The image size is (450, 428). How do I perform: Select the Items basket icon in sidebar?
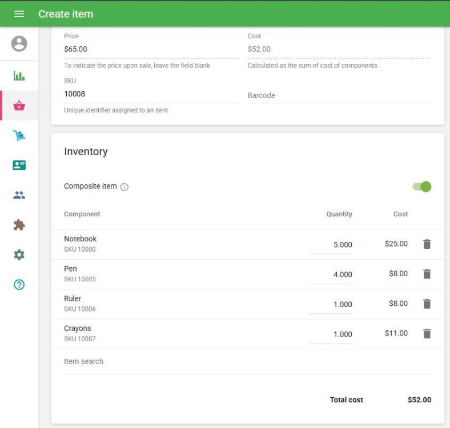[19, 106]
